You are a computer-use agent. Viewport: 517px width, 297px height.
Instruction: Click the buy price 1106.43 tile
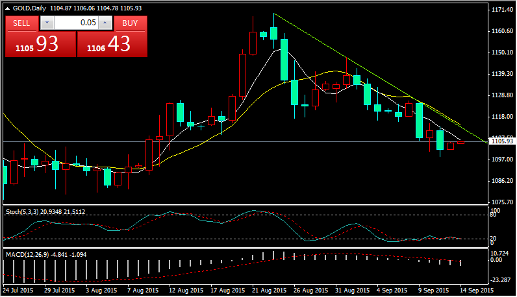pyautogui.click(x=112, y=44)
